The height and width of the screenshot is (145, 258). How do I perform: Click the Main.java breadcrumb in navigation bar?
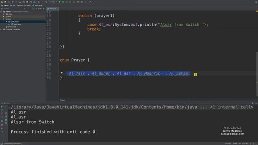click(37, 5)
